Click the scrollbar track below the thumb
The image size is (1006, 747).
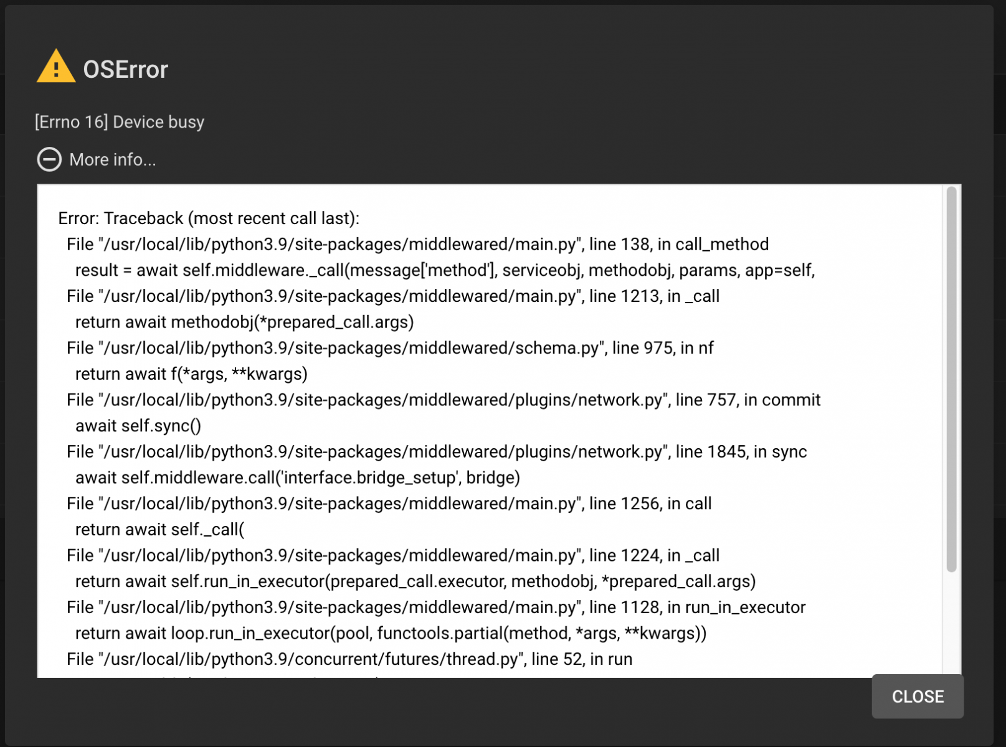pyautogui.click(x=951, y=622)
